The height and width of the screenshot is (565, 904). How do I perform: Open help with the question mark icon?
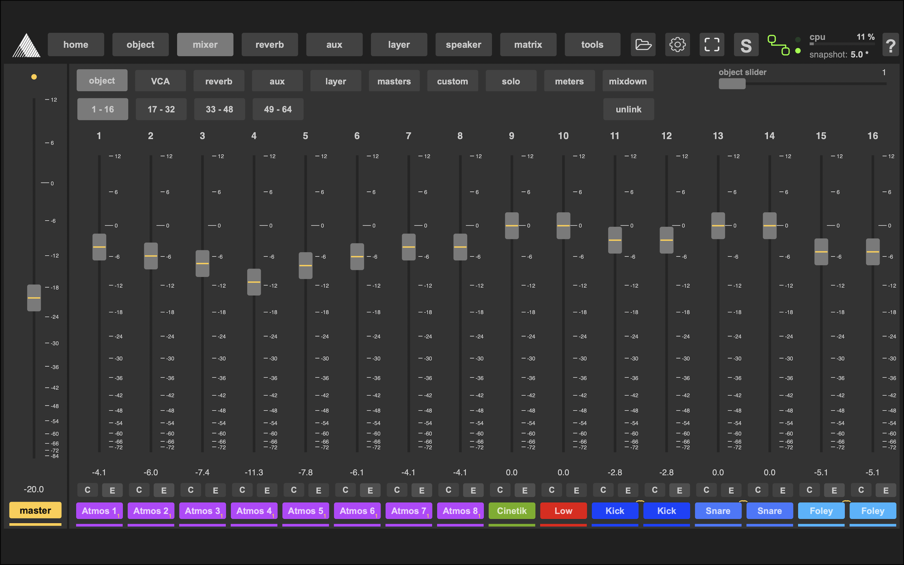click(891, 45)
